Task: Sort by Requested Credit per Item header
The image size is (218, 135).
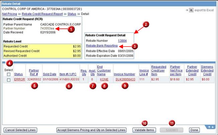Action: 158,70
